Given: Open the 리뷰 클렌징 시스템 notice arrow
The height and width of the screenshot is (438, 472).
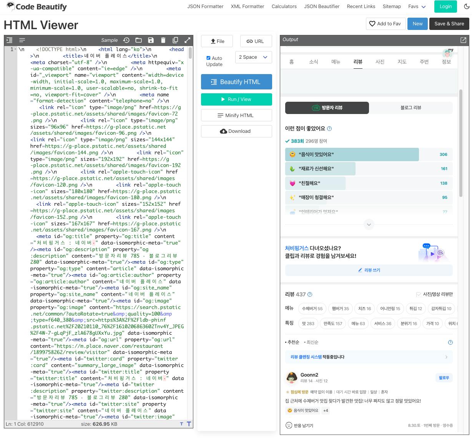Looking at the screenshot, I should (x=446, y=357).
